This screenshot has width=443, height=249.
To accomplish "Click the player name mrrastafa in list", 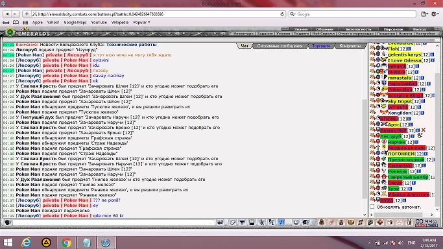I will (x=400, y=78).
